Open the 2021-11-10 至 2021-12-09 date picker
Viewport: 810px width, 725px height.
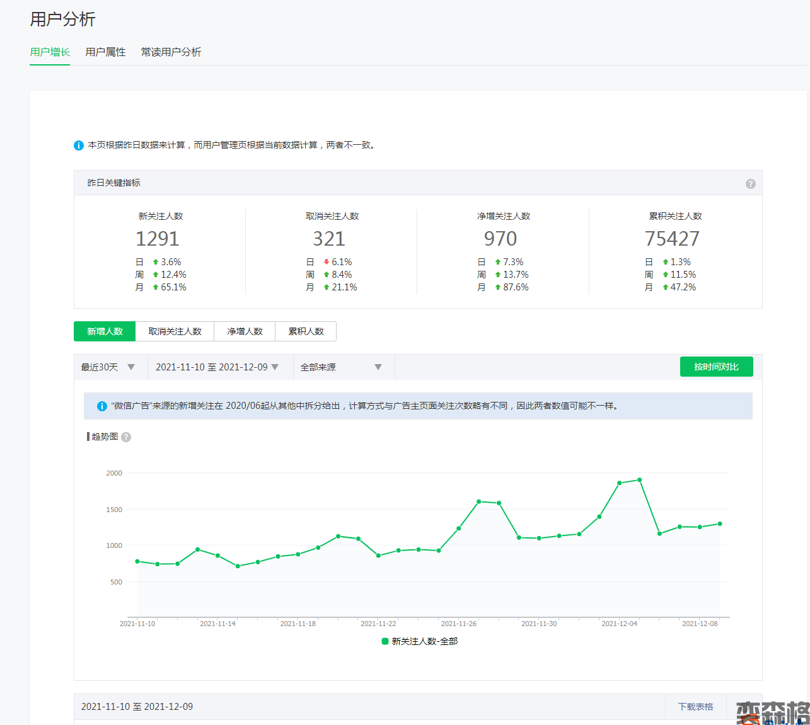217,367
